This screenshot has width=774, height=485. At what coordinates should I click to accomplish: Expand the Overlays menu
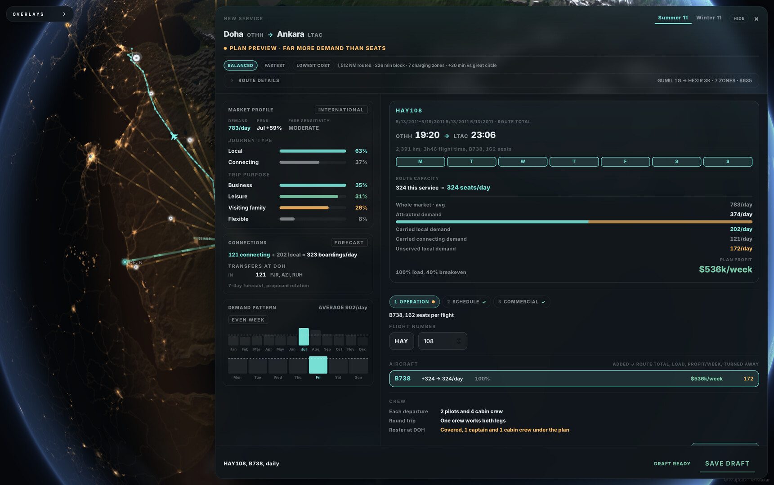point(40,14)
